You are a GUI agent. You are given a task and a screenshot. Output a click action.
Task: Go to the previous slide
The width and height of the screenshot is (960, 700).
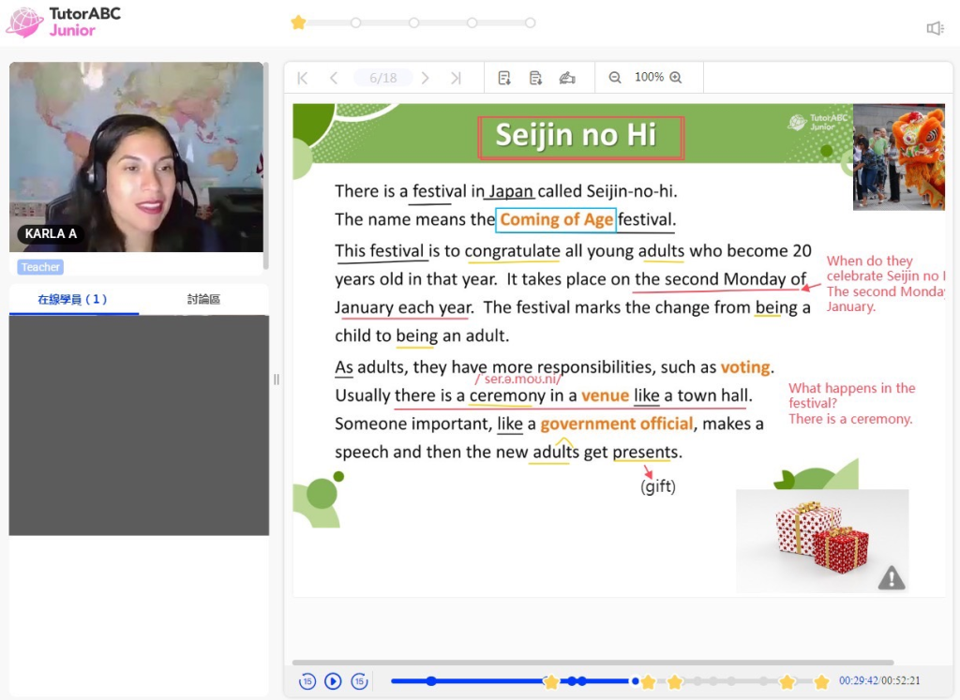[334, 78]
